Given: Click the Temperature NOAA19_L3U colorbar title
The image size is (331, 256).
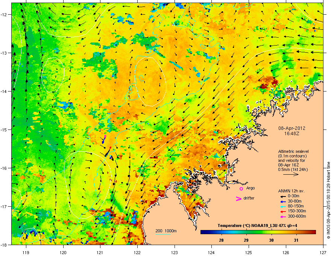Looking at the screenshot, I should 257,226.
